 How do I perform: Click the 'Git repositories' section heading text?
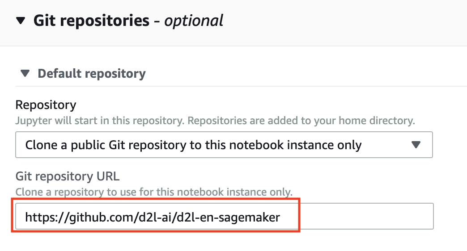coord(91,21)
